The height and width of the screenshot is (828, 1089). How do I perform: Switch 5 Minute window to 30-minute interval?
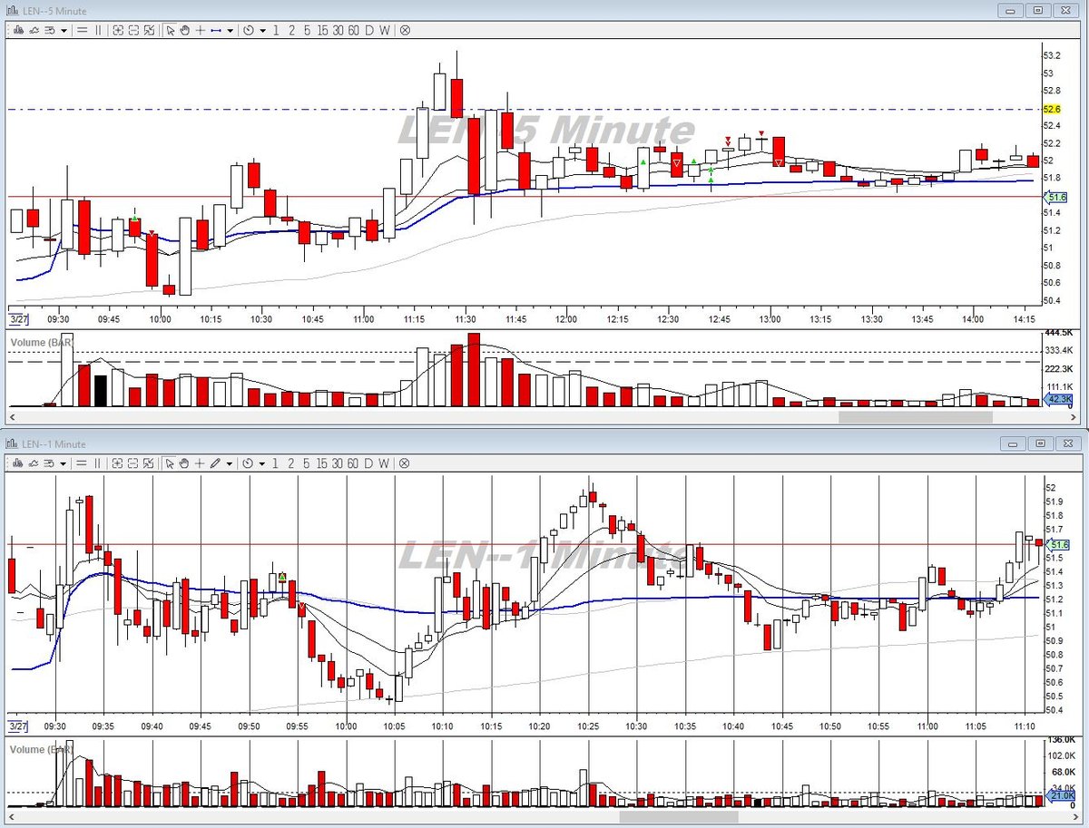pos(338,30)
